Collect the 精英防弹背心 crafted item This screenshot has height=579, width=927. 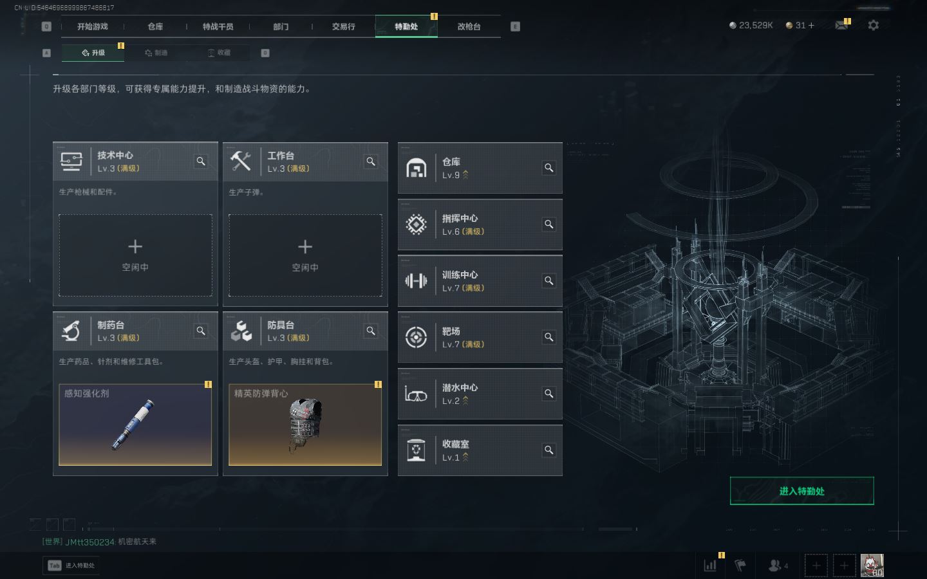point(305,425)
